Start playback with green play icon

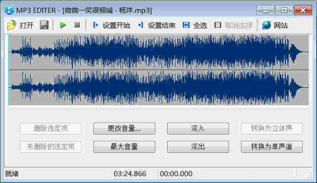63,25
